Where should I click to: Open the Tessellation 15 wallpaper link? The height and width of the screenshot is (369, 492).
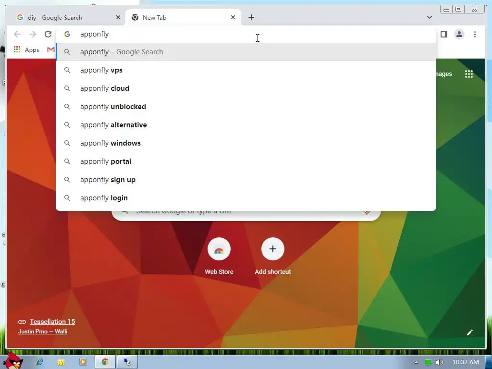coord(52,321)
